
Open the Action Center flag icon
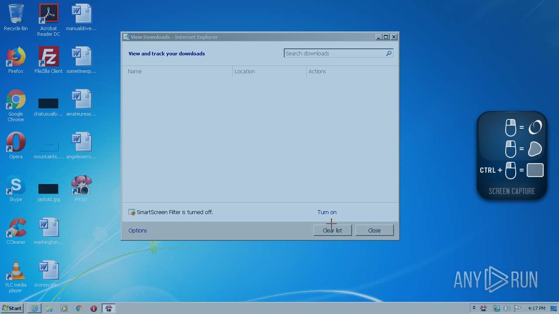click(x=518, y=308)
